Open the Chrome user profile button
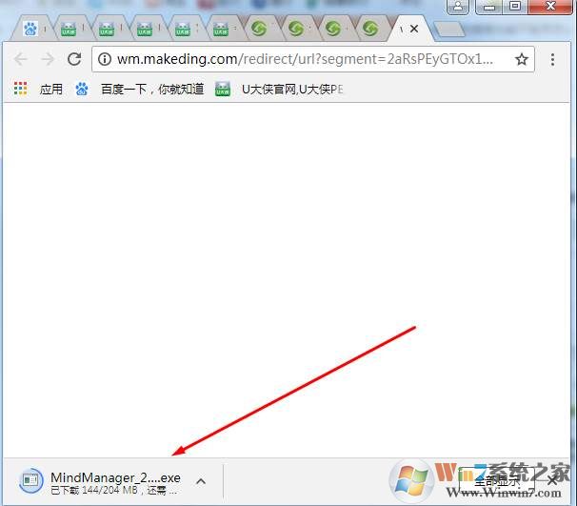The height and width of the screenshot is (506, 577). tap(458, 7)
